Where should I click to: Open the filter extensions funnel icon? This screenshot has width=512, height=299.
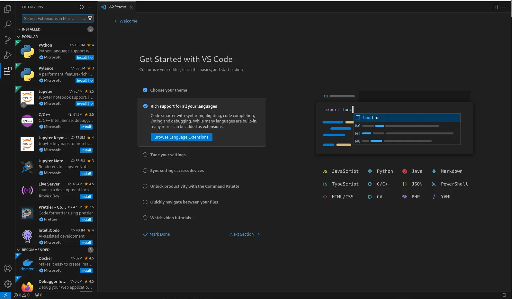click(x=90, y=19)
